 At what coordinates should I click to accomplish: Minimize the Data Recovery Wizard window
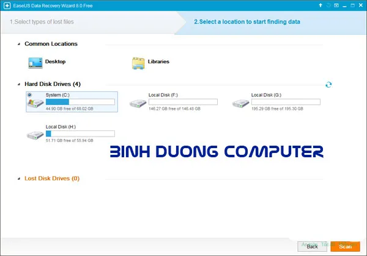(x=344, y=6)
